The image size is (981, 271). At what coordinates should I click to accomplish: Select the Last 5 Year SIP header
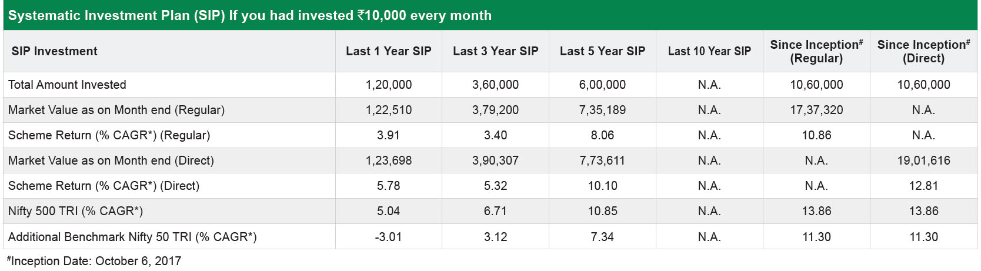click(x=603, y=51)
